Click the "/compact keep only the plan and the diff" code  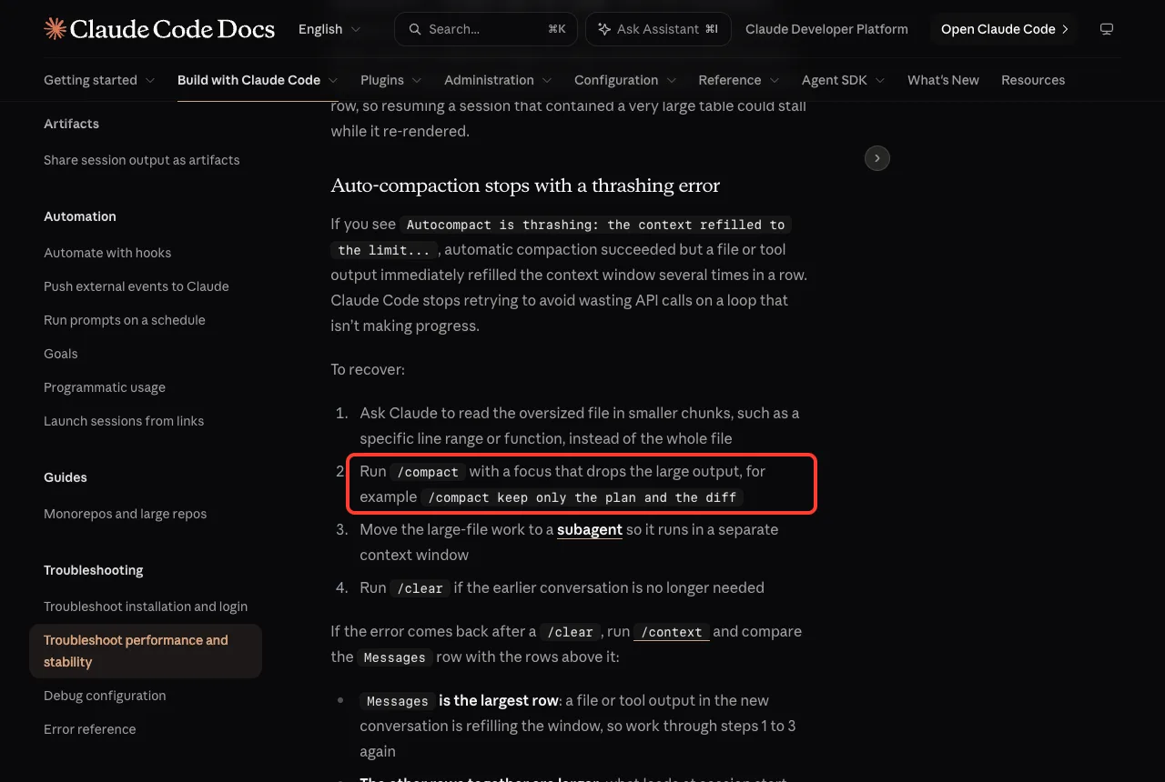point(582,497)
